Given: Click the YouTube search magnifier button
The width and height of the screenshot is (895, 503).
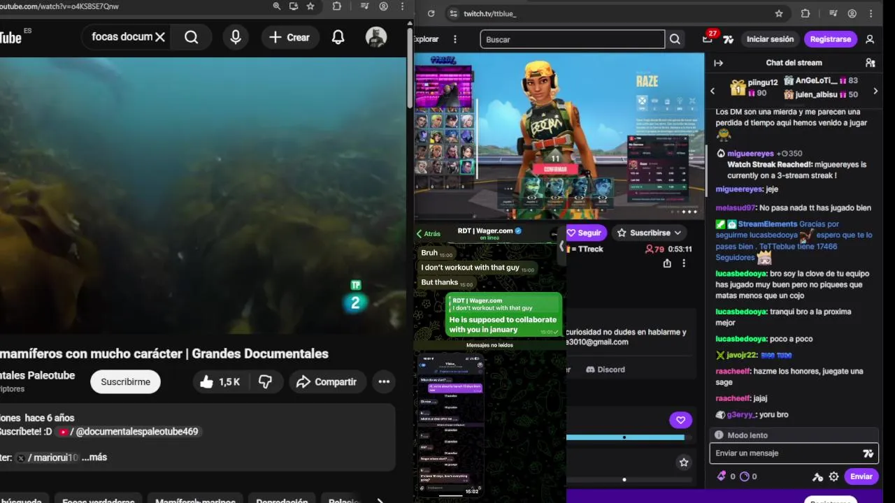Looking at the screenshot, I should pos(191,37).
